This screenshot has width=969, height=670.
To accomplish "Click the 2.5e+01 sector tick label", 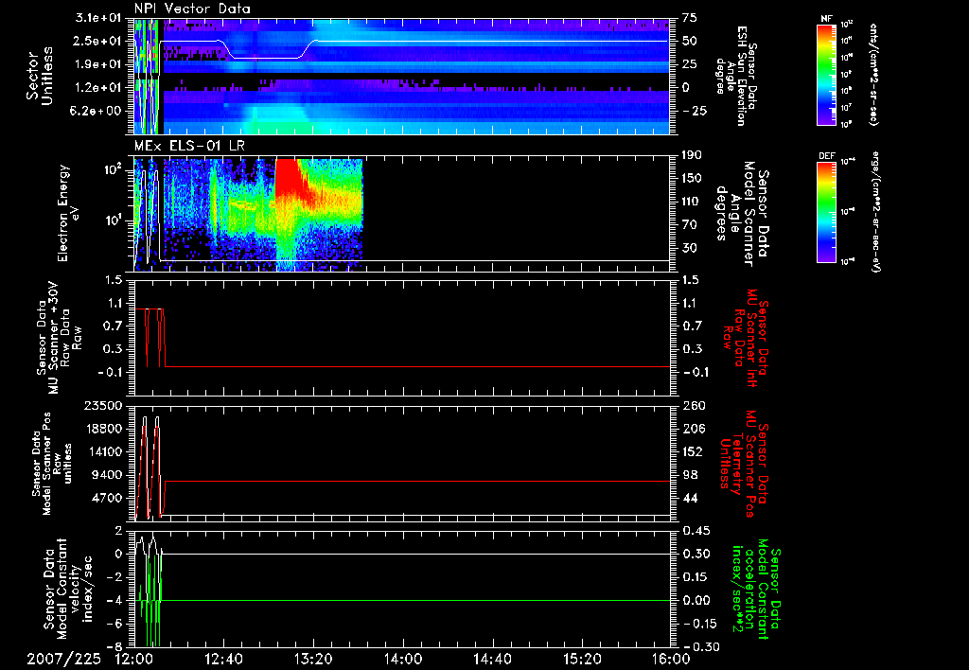I will coord(99,41).
